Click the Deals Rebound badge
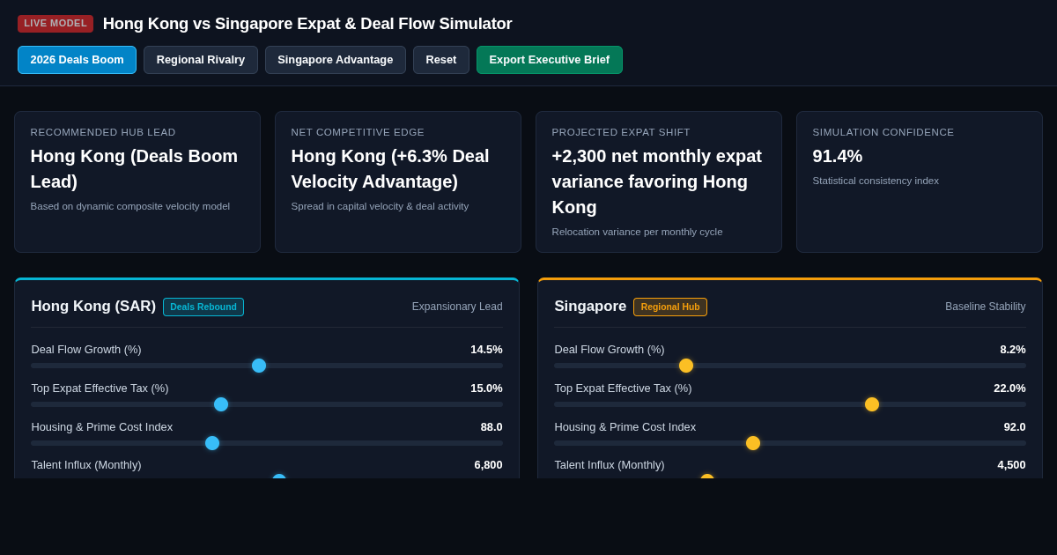The image size is (1057, 555). 203,307
